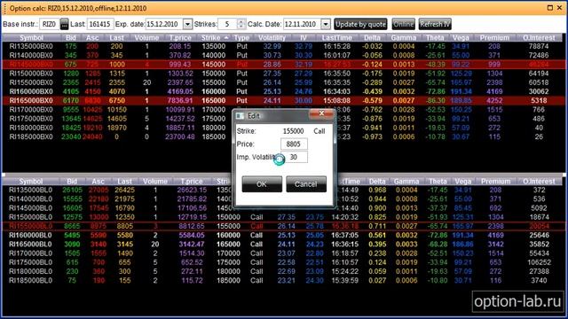Close the Edit dialog with X
Viewport: 568px width, 319px height.
click(x=321, y=114)
